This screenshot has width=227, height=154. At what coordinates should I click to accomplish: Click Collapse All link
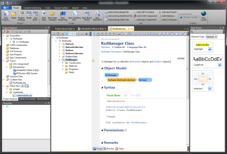(x=119, y=47)
